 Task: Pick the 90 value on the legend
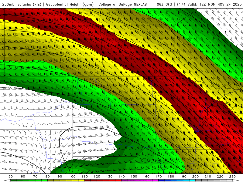(x=60, y=177)
